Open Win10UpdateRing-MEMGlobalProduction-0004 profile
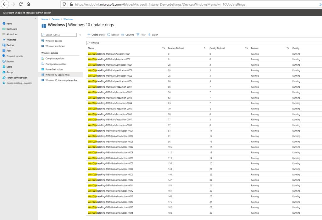322x220 pixels. [110, 147]
